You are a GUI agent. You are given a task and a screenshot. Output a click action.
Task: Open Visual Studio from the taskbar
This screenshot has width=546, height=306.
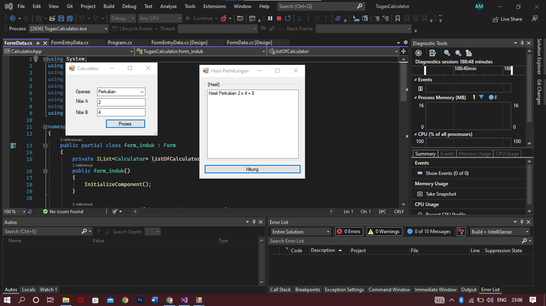tap(184, 300)
